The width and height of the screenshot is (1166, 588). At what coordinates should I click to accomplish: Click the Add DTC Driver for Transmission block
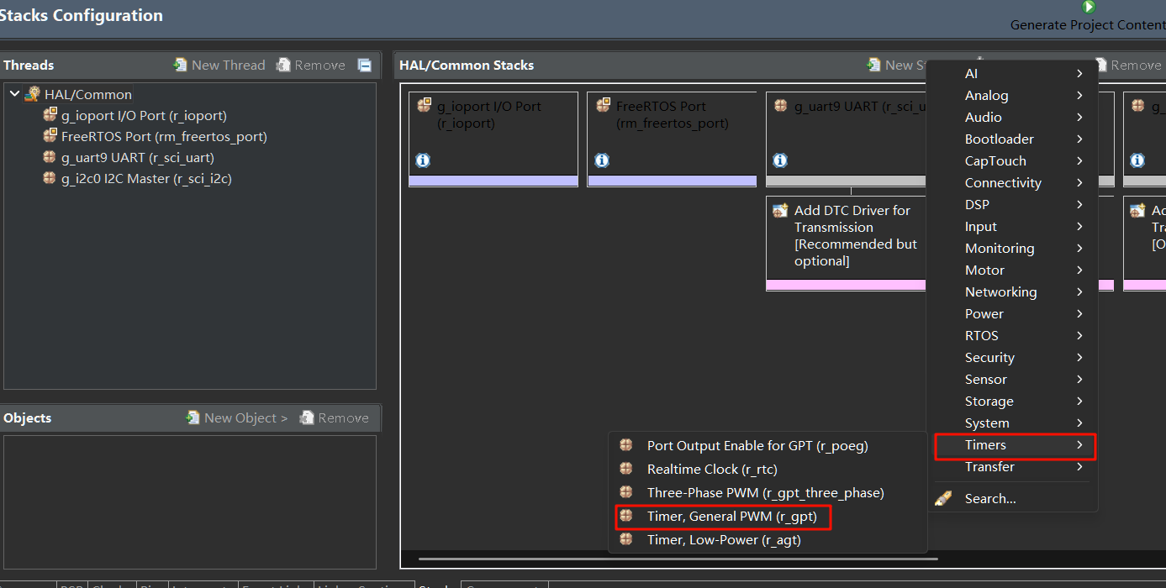coord(847,244)
